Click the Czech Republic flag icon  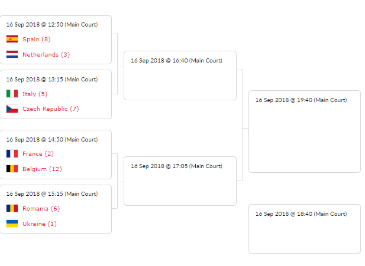(x=12, y=109)
